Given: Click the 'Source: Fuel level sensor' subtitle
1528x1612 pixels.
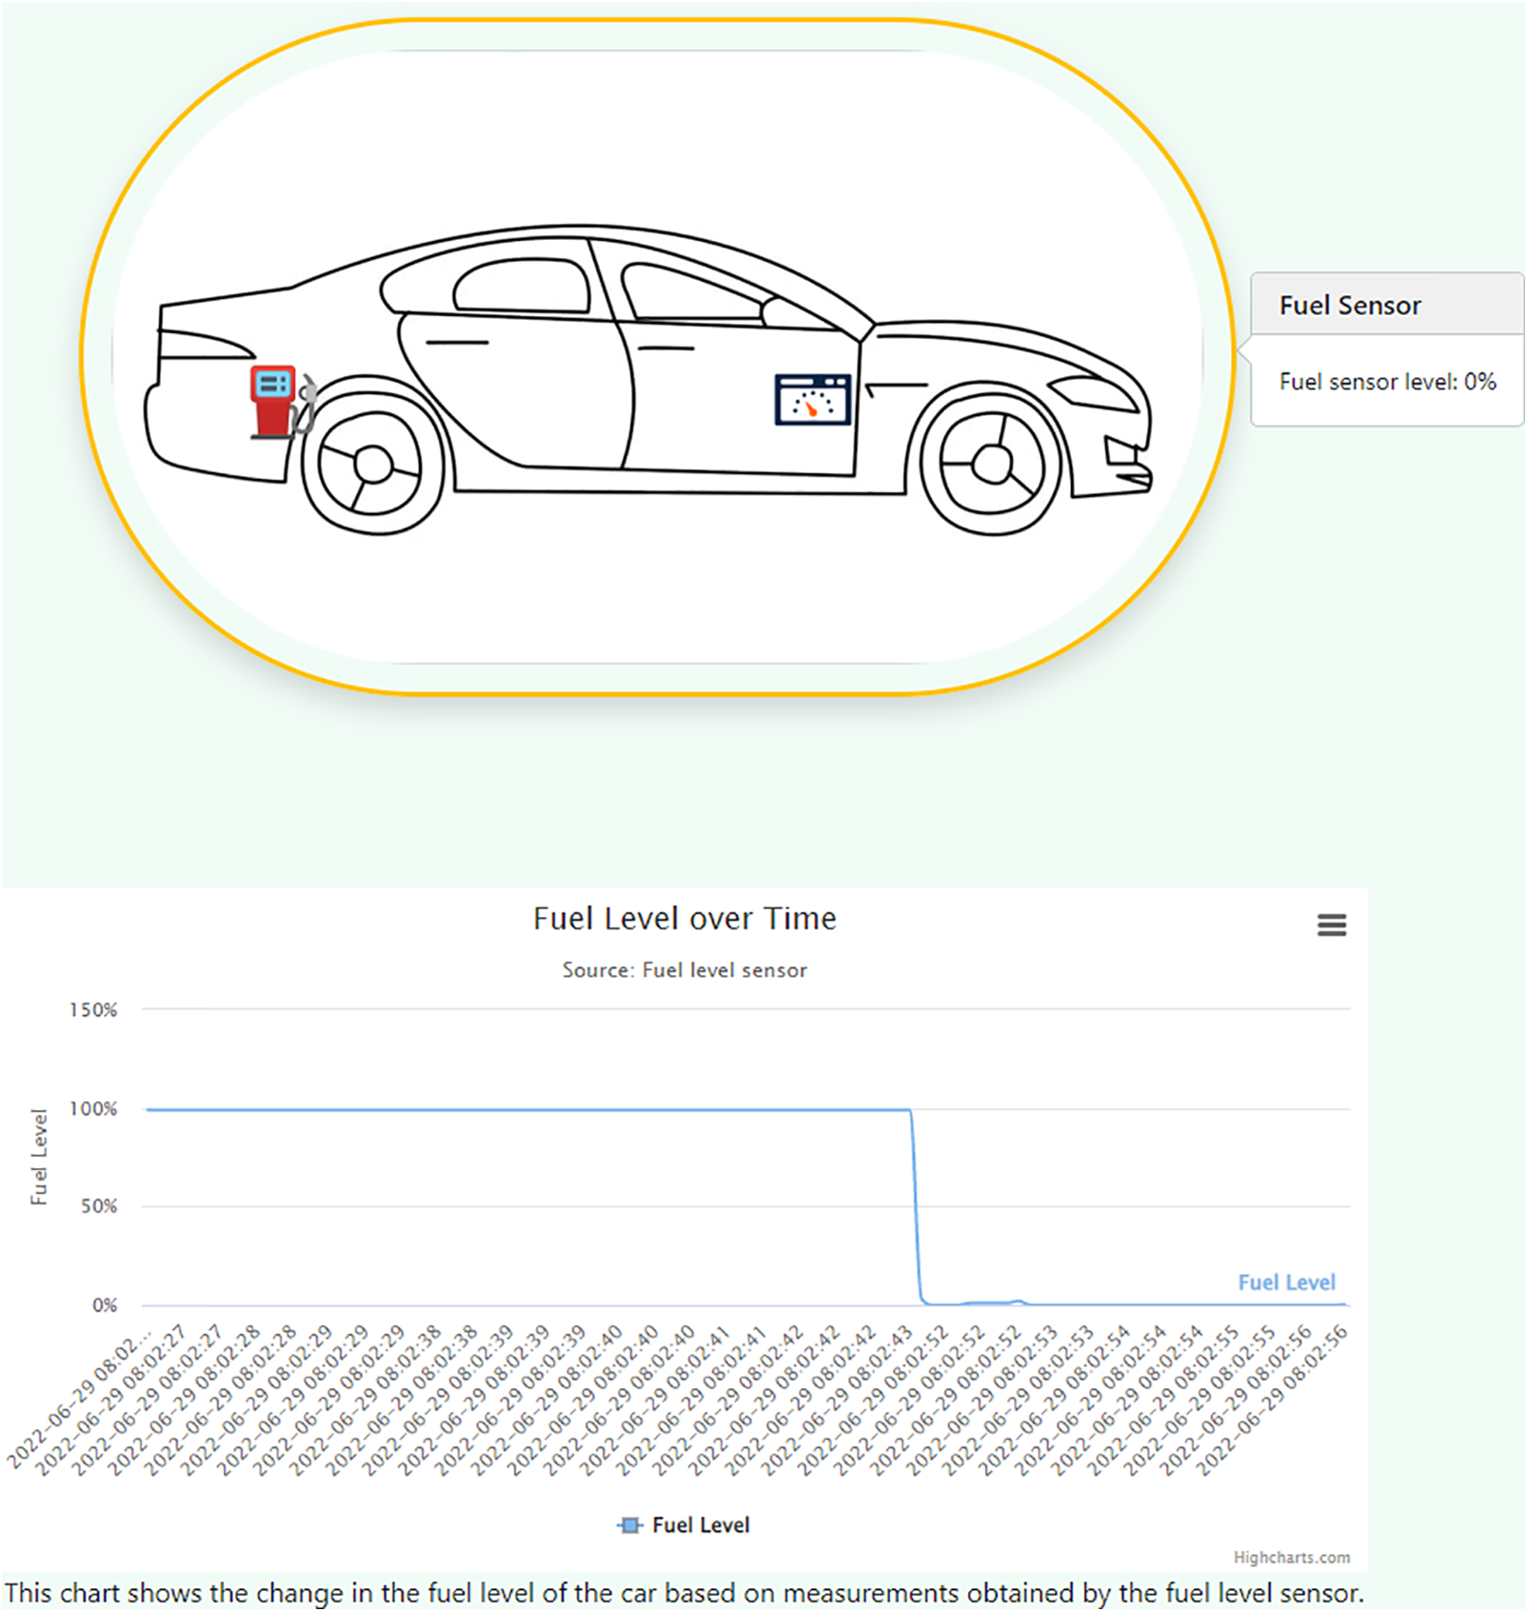Looking at the screenshot, I should (684, 970).
